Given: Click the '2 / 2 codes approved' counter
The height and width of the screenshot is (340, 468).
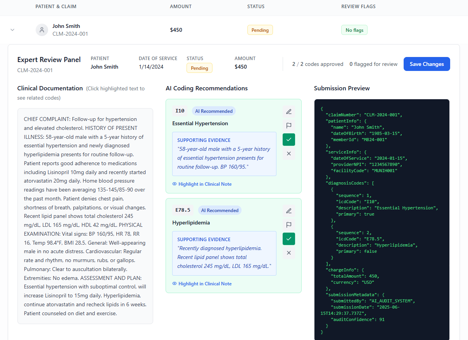Looking at the screenshot, I should tap(318, 64).
